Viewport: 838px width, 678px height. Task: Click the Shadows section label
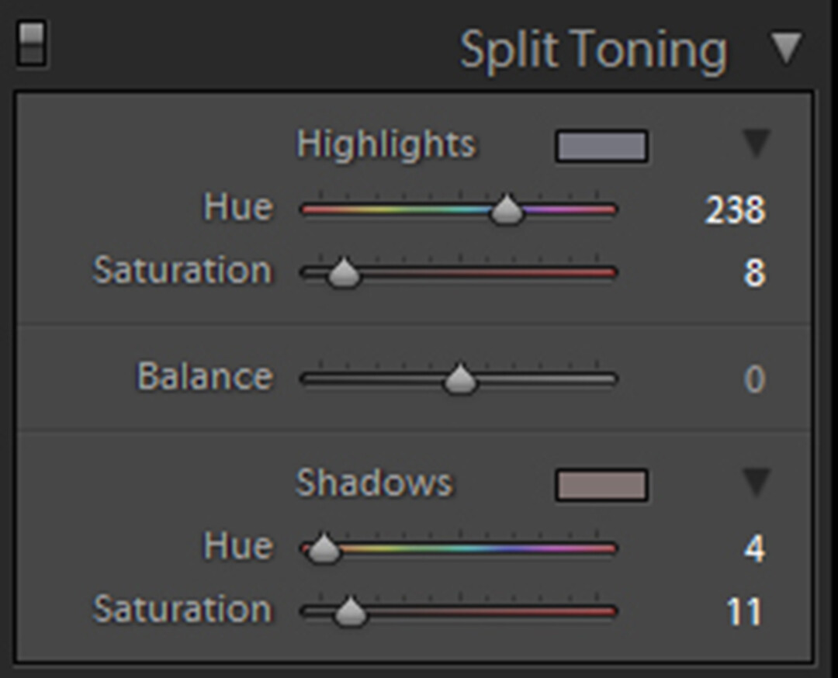click(374, 483)
